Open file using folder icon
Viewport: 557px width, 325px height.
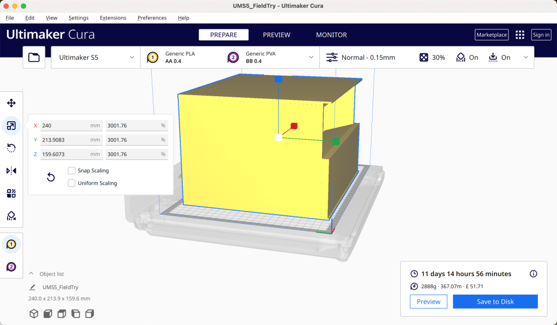point(34,58)
